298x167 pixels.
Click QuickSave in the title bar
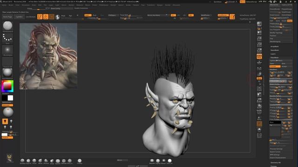coord(217,2)
